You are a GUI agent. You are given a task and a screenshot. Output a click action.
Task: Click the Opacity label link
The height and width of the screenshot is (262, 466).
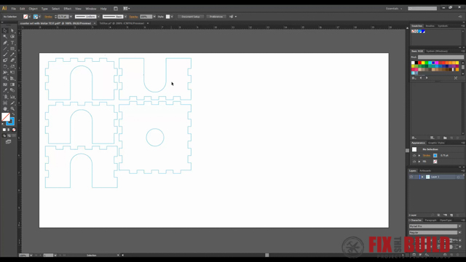[133, 17]
